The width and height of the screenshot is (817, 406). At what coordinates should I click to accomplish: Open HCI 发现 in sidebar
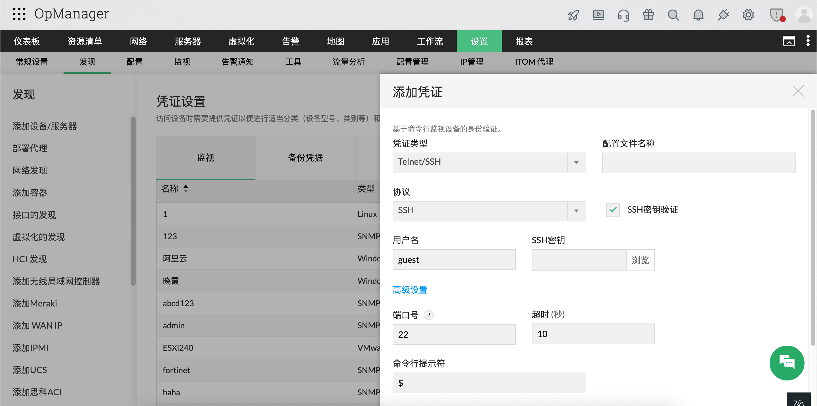point(30,259)
